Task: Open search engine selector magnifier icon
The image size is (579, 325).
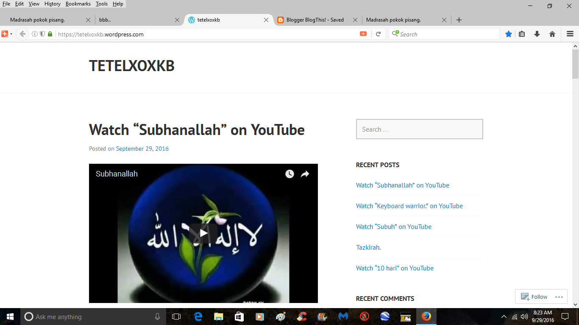Action: (x=395, y=34)
